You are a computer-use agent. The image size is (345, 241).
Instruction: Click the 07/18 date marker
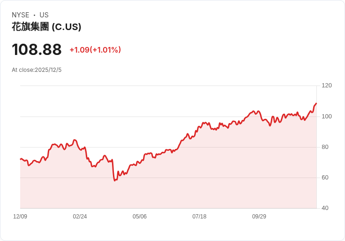[199, 217]
